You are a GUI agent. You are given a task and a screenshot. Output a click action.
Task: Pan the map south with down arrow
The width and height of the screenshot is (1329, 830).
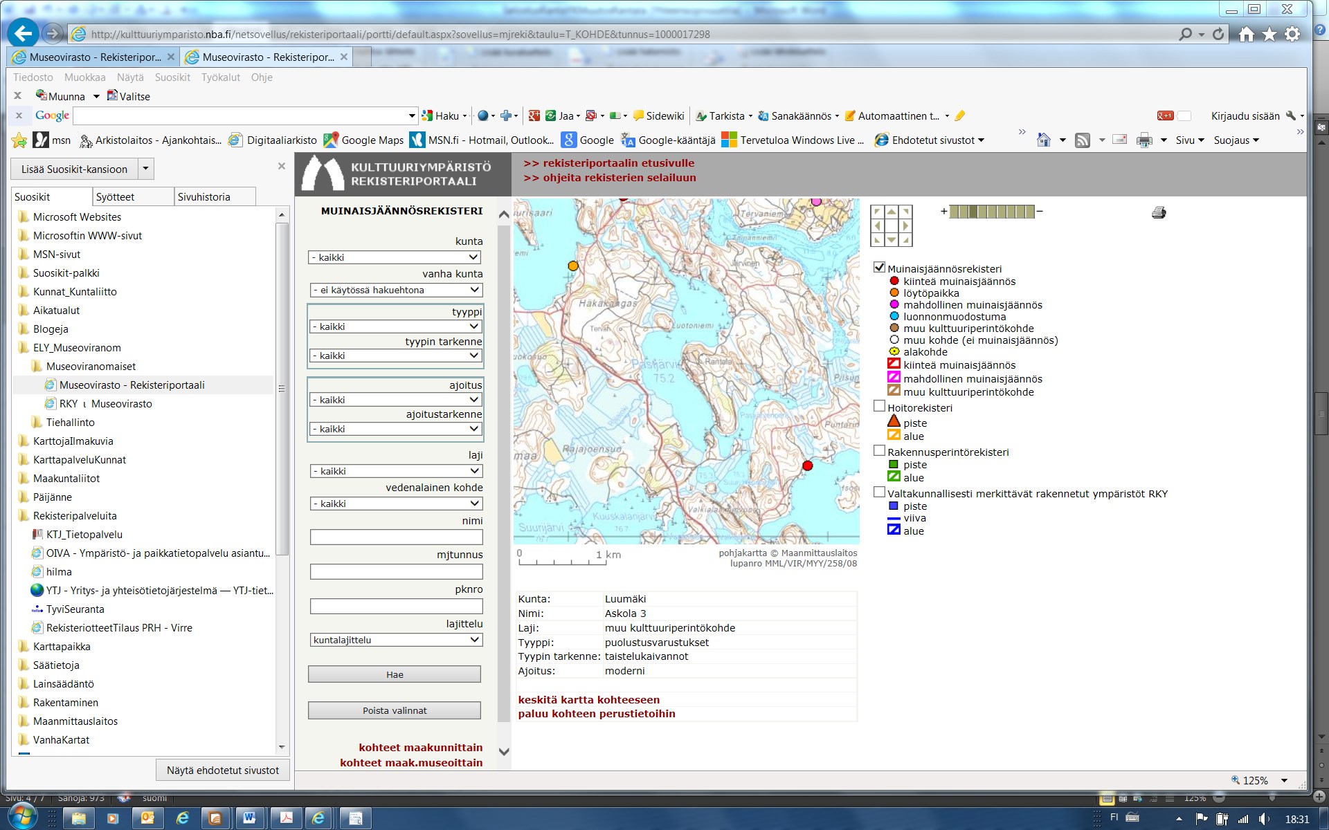pyautogui.click(x=892, y=240)
